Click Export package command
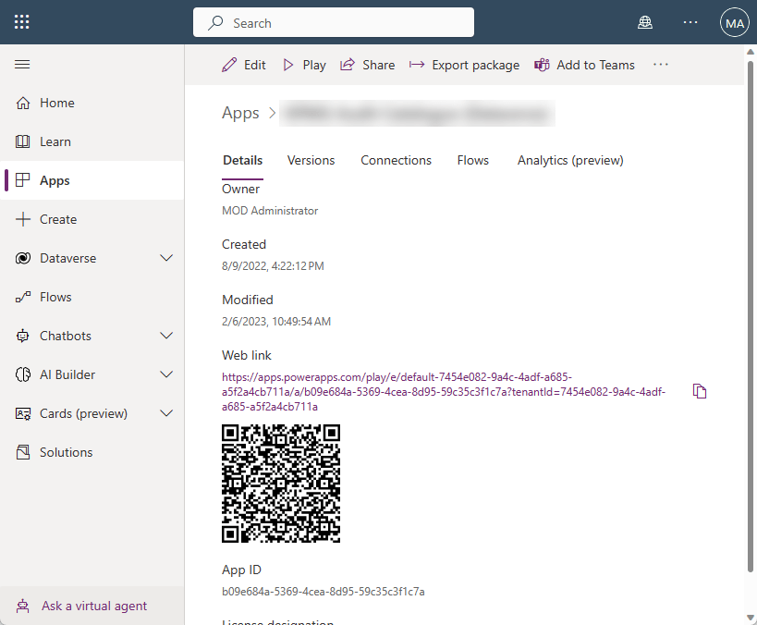 464,65
